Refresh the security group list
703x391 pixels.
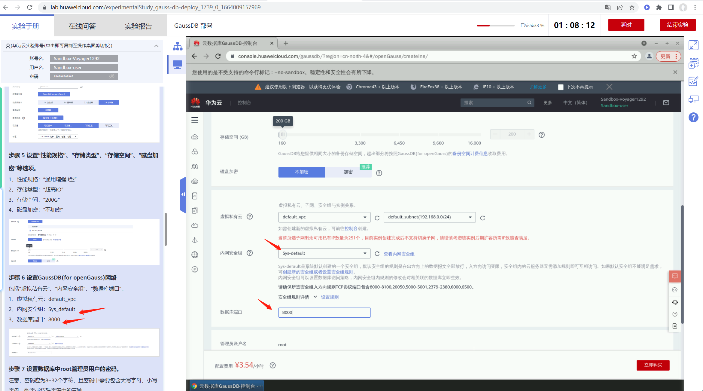tap(377, 254)
